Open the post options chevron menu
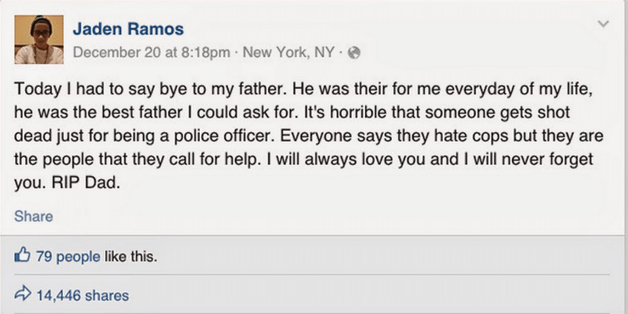The width and height of the screenshot is (628, 314). (x=603, y=24)
